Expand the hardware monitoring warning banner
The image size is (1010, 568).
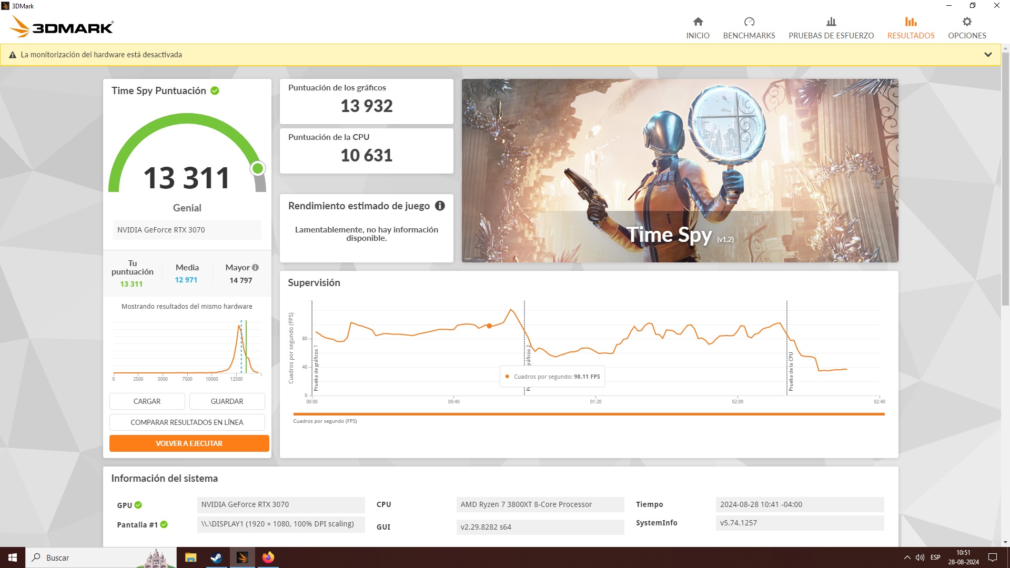point(988,55)
